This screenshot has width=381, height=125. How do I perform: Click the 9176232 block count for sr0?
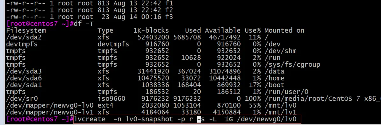[x=155, y=99]
